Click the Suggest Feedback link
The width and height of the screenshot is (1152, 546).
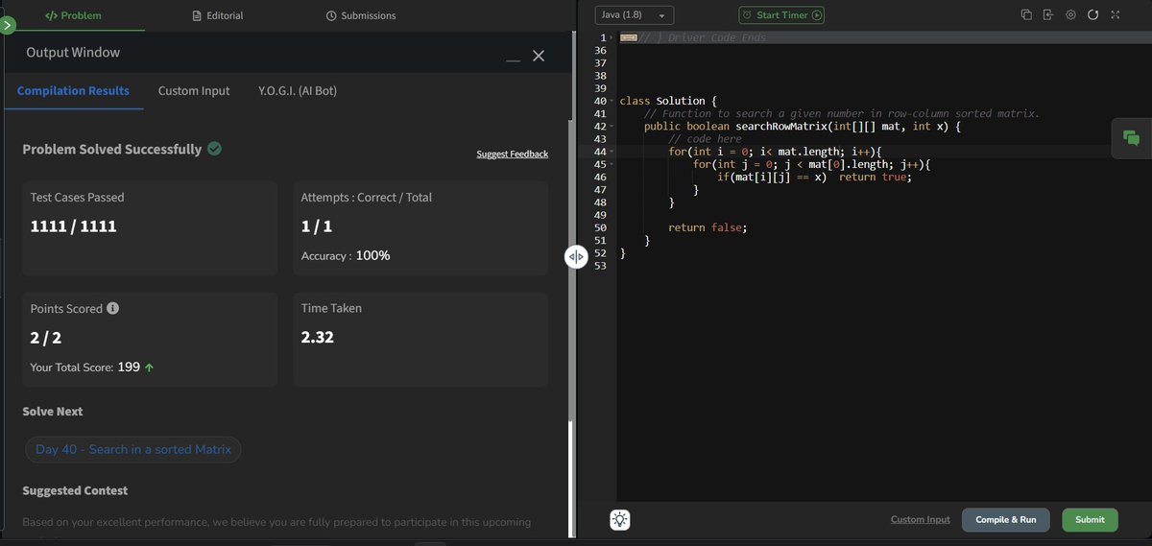click(512, 154)
